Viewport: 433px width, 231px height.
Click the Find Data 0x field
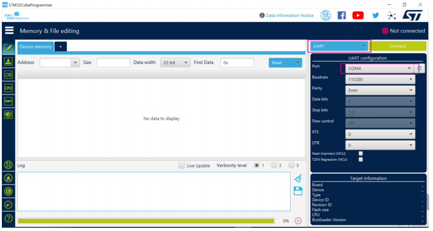(x=237, y=62)
